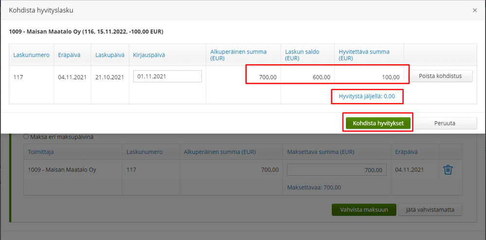Click the Vahvista maksuun button

(x=364, y=210)
